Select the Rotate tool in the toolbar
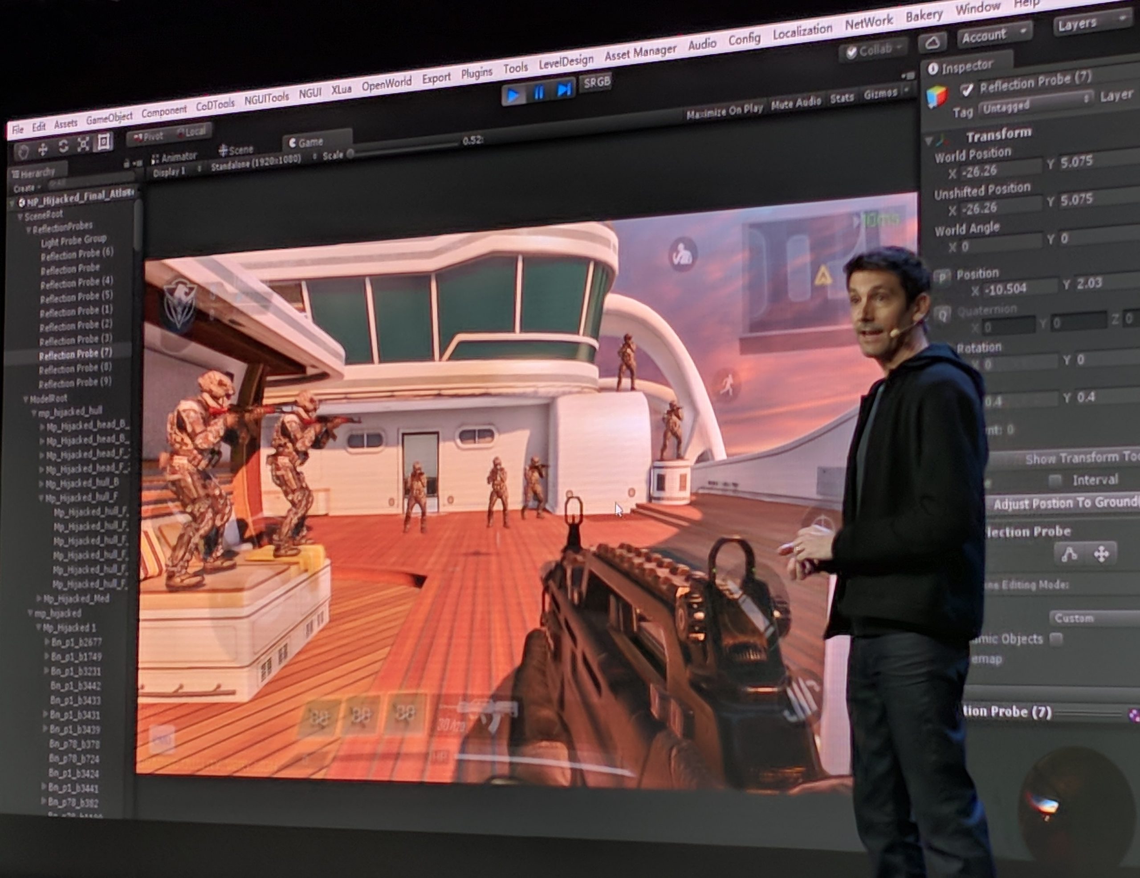Screen dimensions: 1140x878 click(63, 146)
